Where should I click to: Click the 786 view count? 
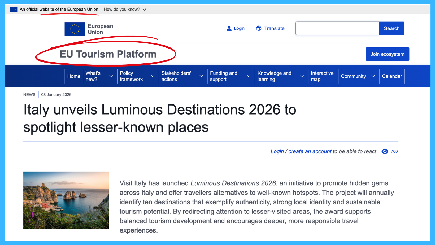(394, 151)
